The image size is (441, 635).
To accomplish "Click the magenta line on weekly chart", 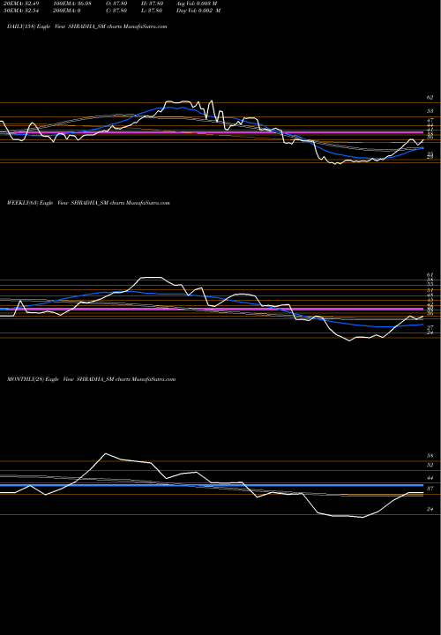I will (212, 309).
